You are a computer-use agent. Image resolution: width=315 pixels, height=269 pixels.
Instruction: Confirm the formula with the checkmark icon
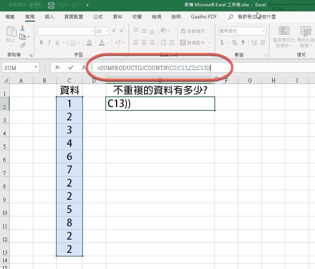pos(71,67)
